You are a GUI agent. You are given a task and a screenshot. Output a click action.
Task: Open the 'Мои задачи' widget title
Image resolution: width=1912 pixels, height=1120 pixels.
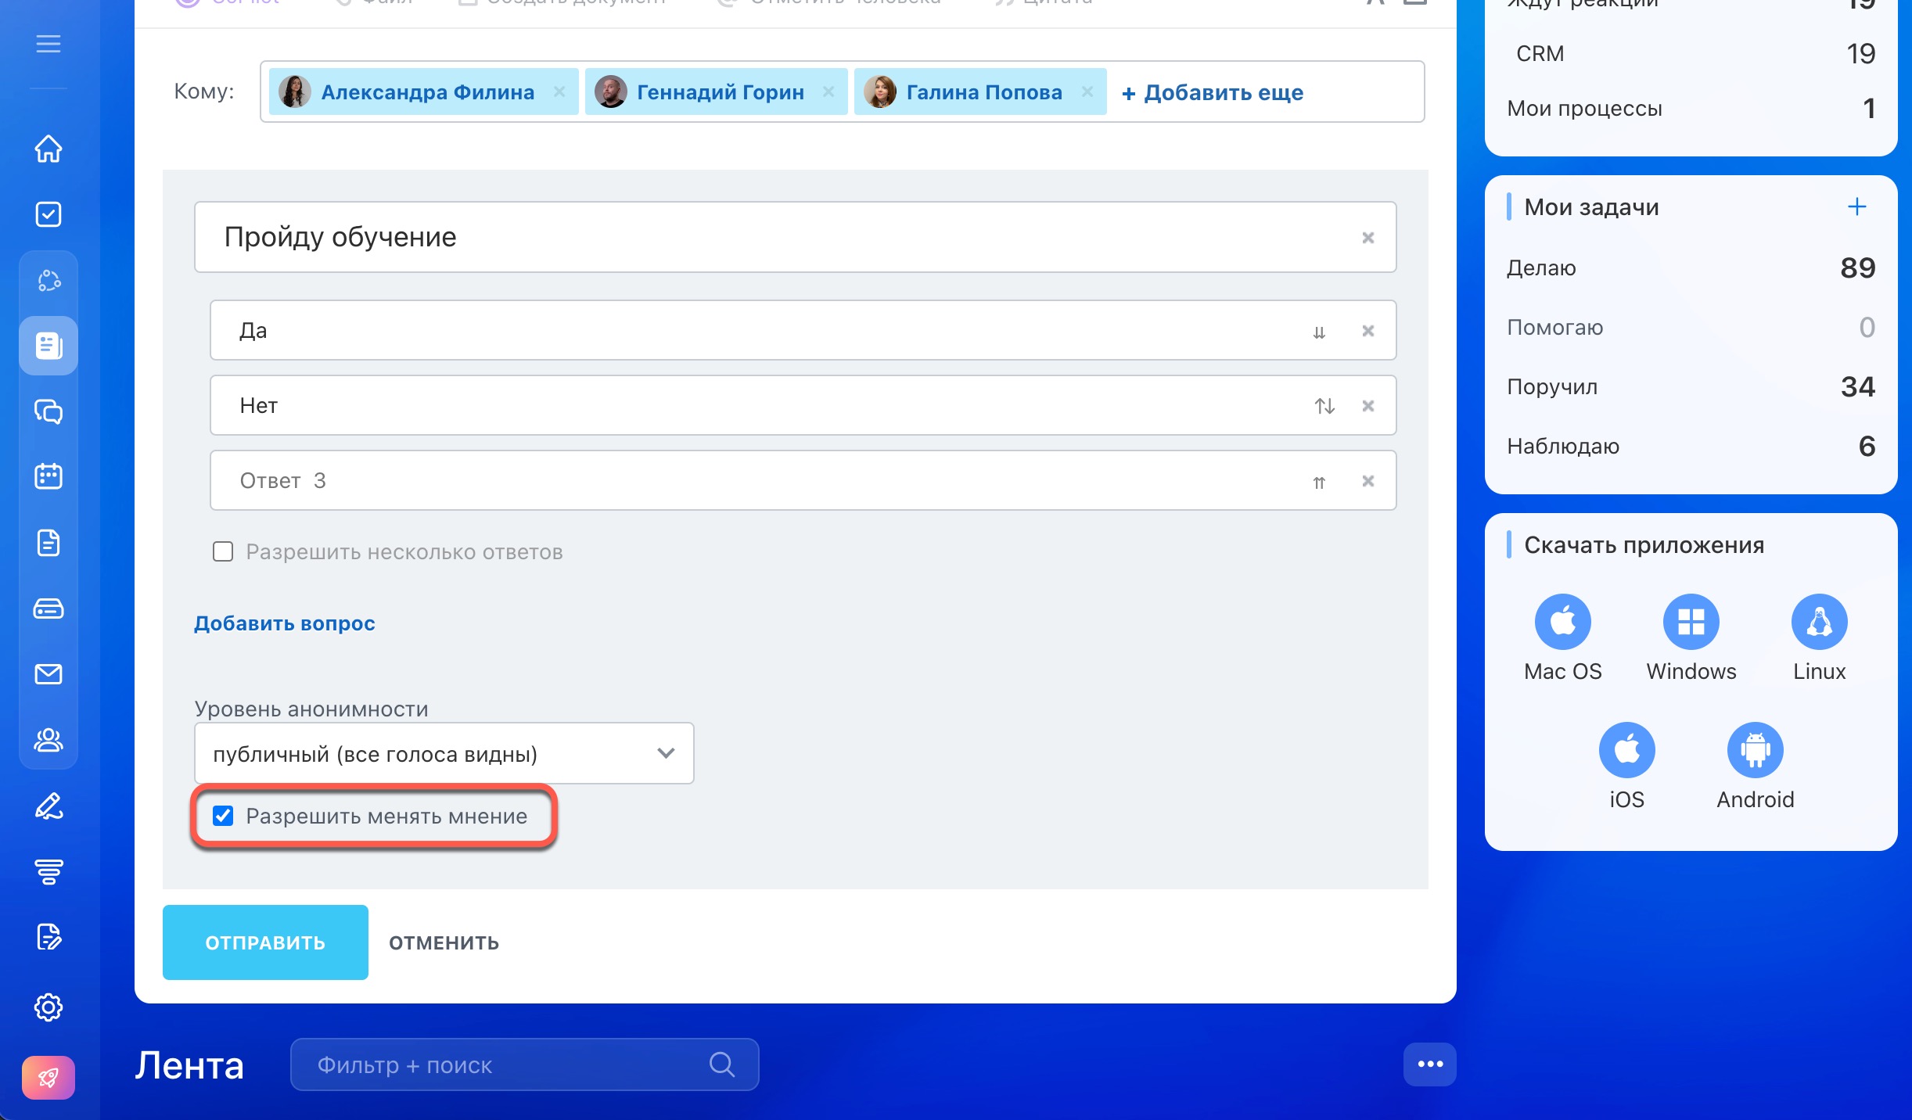coord(1591,207)
